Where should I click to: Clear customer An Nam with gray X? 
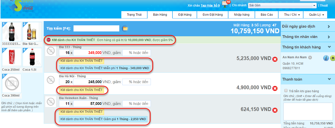click(x=310, y=58)
